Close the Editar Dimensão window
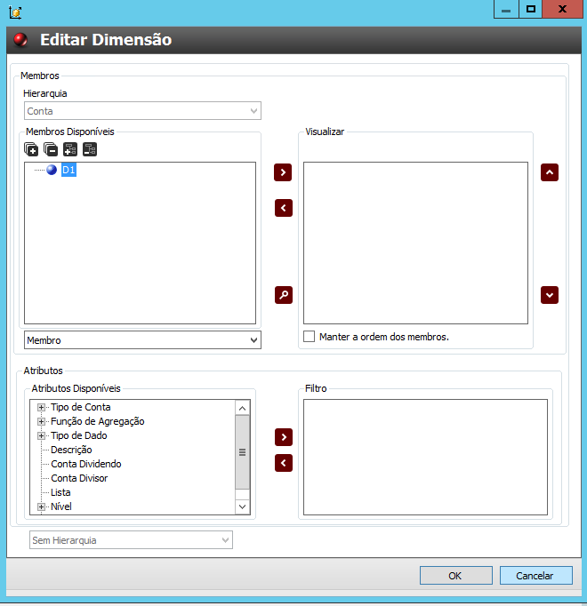 click(562, 9)
